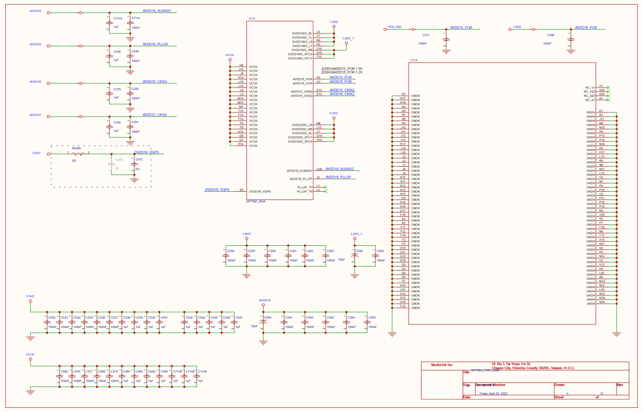The width and height of the screenshot is (643, 412).
Task: Select the PLLGP_TP pin name
Action: coord(304,188)
